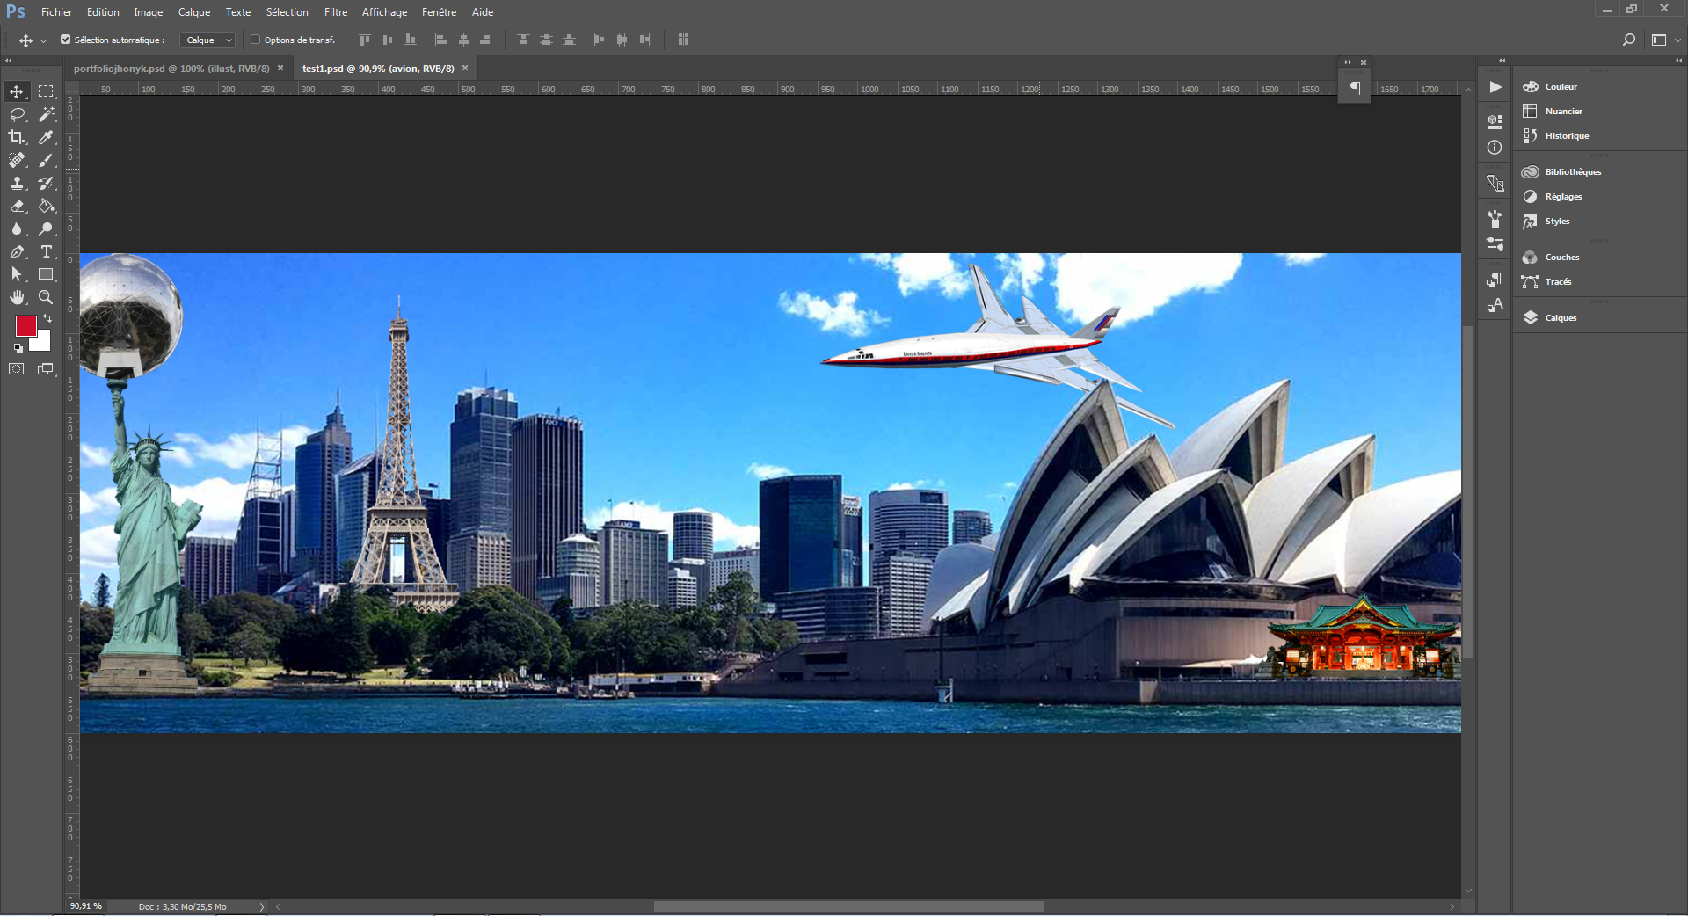
Task: Switch to the test1.psd tab
Action: click(378, 69)
